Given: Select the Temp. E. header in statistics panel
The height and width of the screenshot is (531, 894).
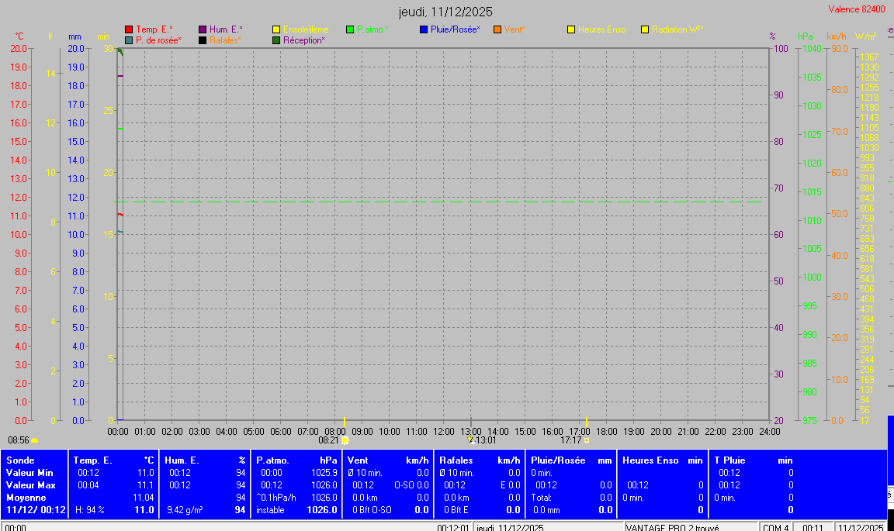Looking at the screenshot, I should click(x=92, y=460).
